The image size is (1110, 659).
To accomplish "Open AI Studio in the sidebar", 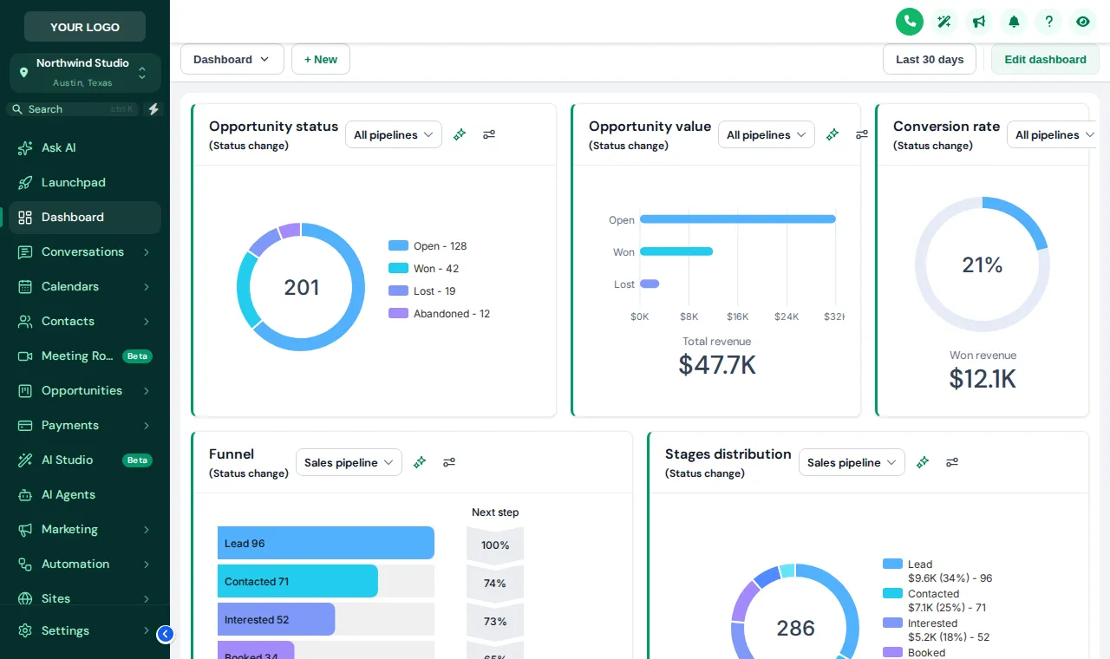I will point(85,460).
